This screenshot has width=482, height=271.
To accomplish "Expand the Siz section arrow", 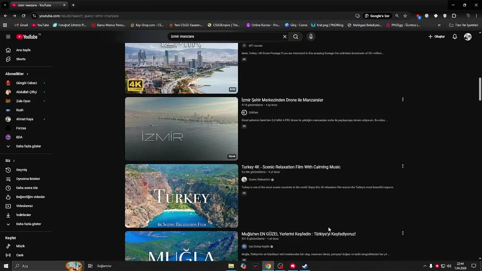I will (14, 161).
